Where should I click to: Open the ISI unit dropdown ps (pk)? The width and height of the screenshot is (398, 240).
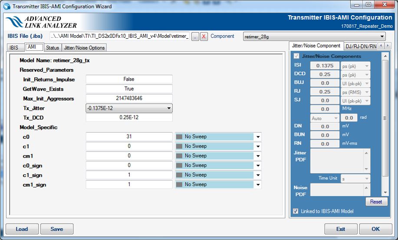pyautogui.click(x=355, y=66)
